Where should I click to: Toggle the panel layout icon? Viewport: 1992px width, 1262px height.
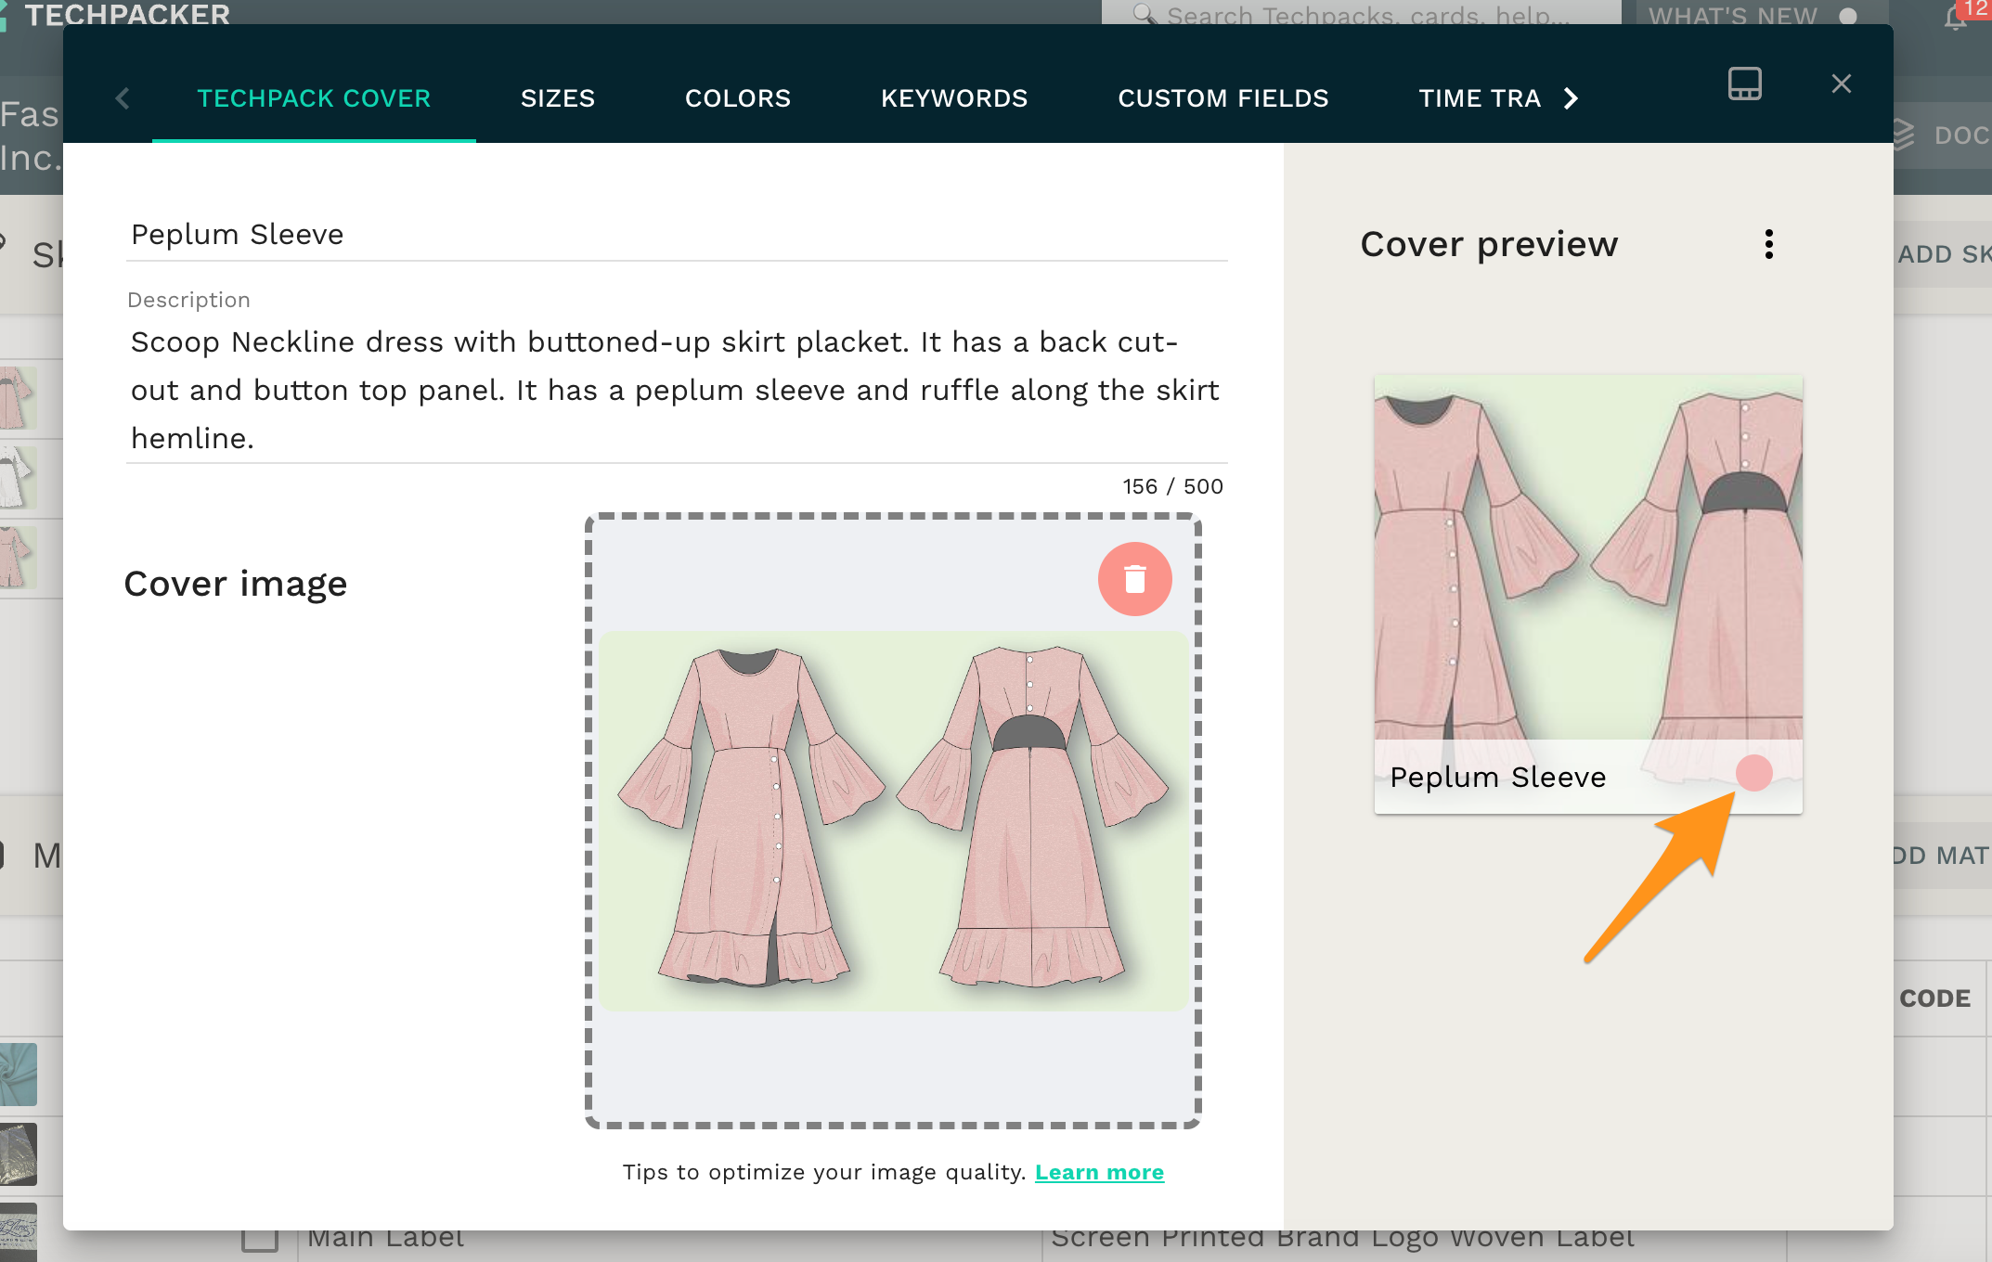click(x=1744, y=84)
